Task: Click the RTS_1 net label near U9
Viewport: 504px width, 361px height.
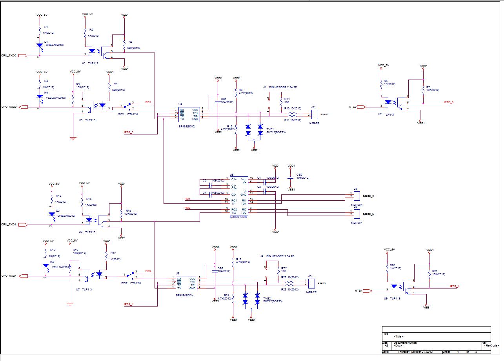Action: click(x=455, y=286)
